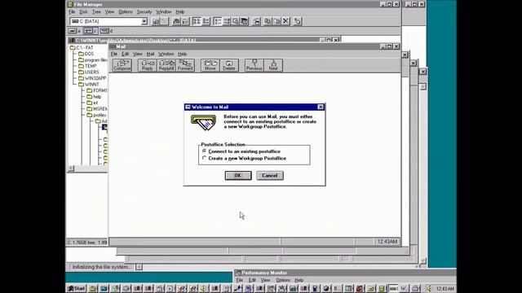
Task: Open View menu in Mail window
Action: tap(138, 54)
